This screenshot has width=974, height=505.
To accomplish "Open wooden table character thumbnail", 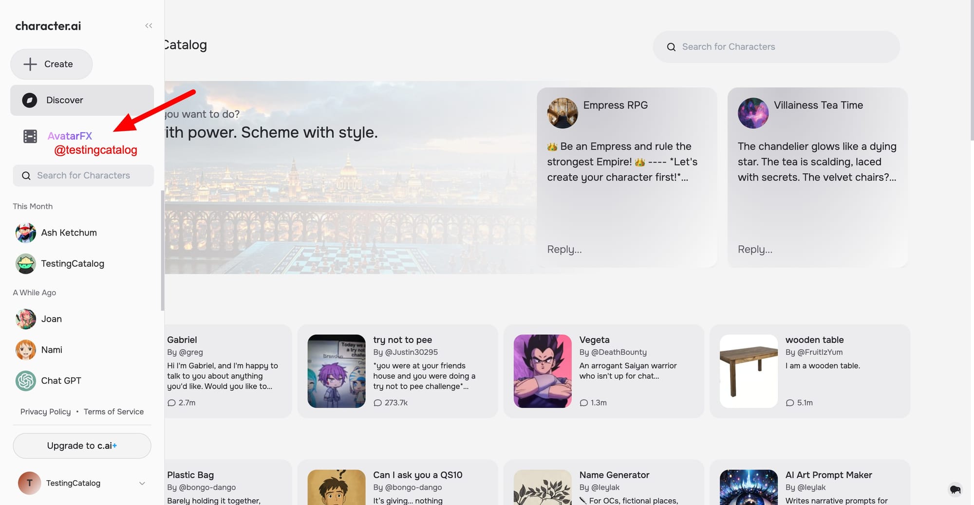I will (749, 371).
